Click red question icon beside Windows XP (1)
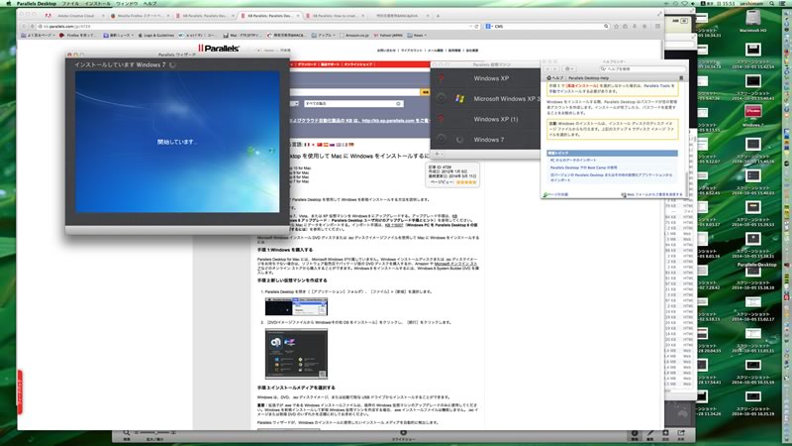The image size is (792, 446). click(x=441, y=119)
